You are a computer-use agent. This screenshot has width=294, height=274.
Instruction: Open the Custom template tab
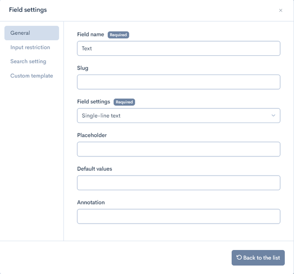[32, 76]
